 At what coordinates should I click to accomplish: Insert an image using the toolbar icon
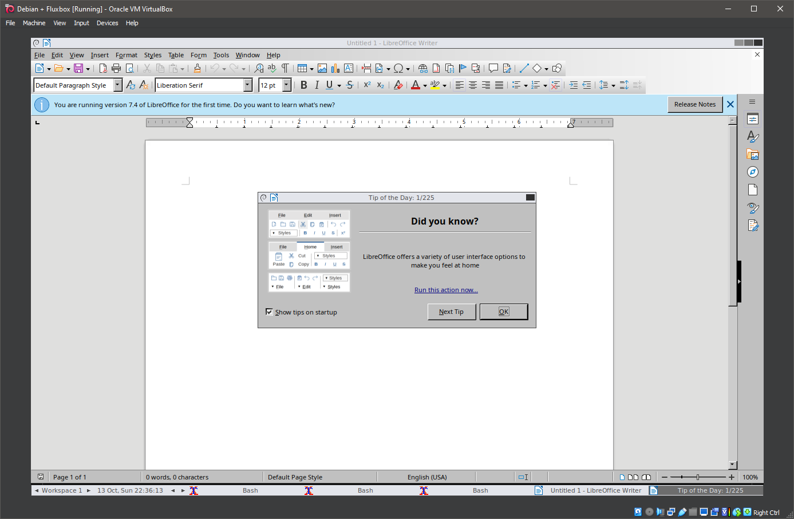(x=322, y=69)
